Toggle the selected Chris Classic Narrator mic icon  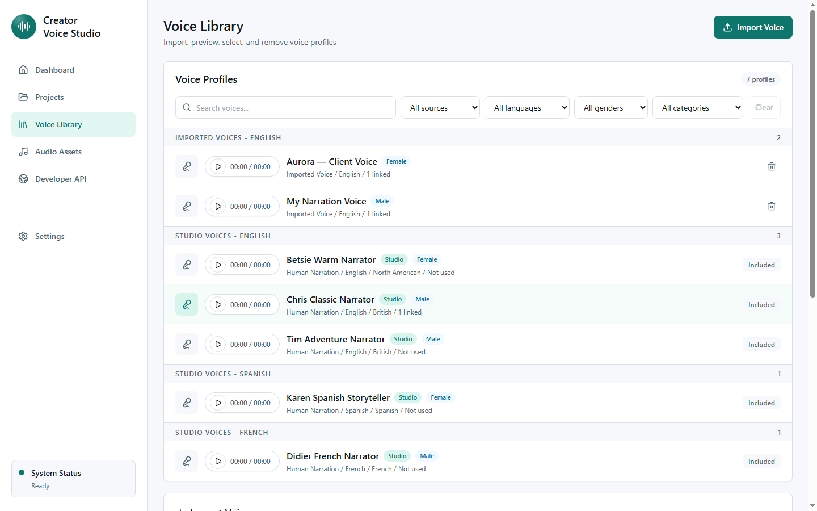coord(187,304)
